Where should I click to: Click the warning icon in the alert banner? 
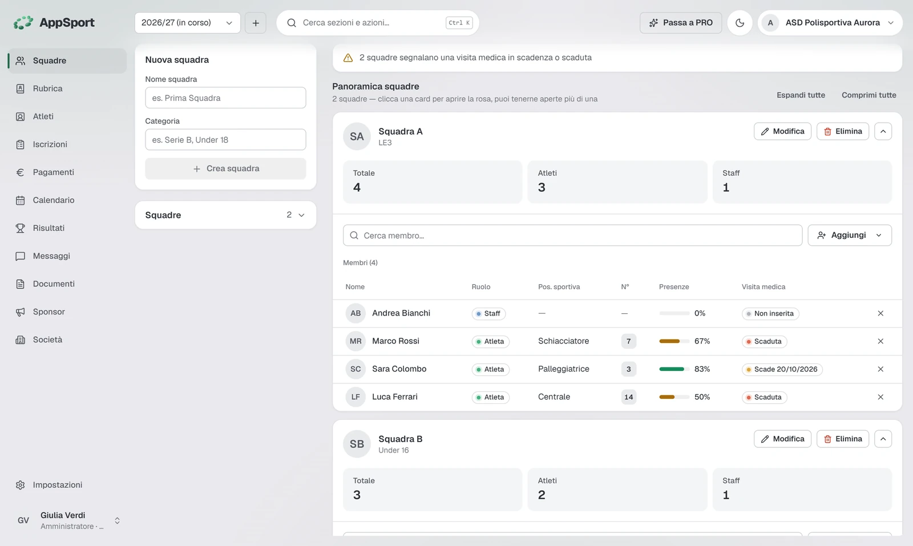coord(348,58)
